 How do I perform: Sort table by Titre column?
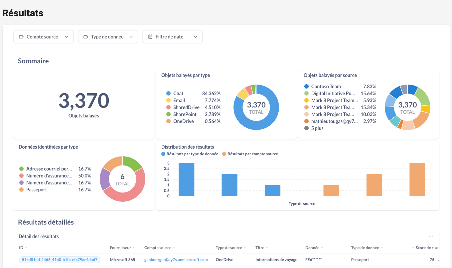click(x=262, y=248)
